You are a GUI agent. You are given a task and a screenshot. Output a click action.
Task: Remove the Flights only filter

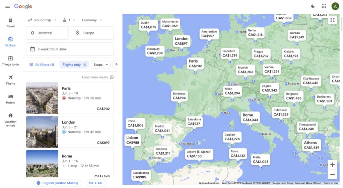point(85,65)
